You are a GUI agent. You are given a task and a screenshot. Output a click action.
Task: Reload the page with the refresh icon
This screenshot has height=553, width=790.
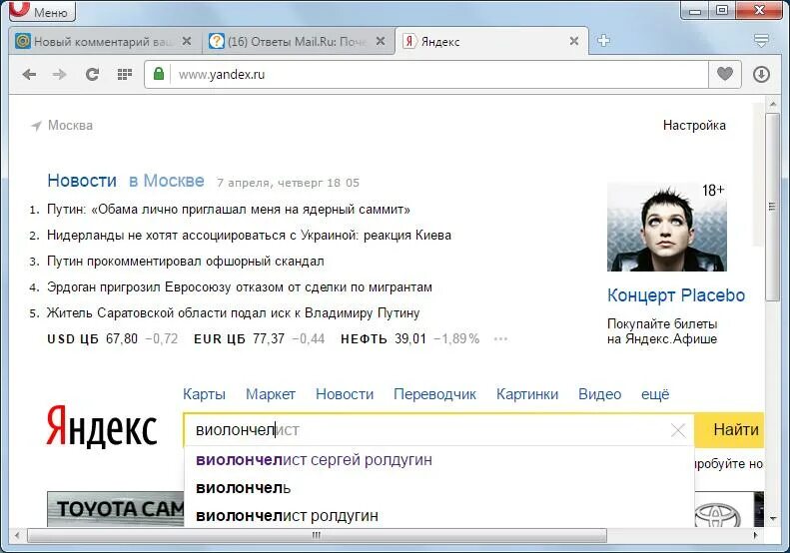click(92, 75)
